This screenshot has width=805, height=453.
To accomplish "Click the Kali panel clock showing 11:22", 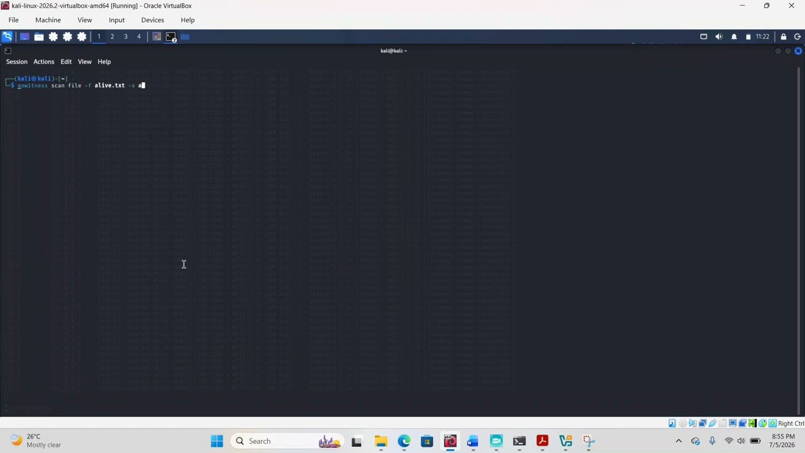I will [x=763, y=36].
